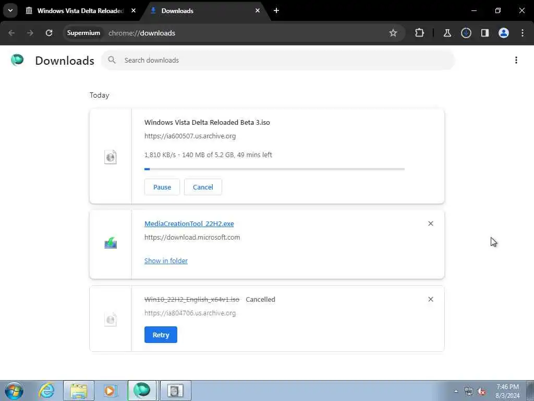Open the toolbar downloads bubble icon
This screenshot has height=401, width=534.
pos(466,33)
